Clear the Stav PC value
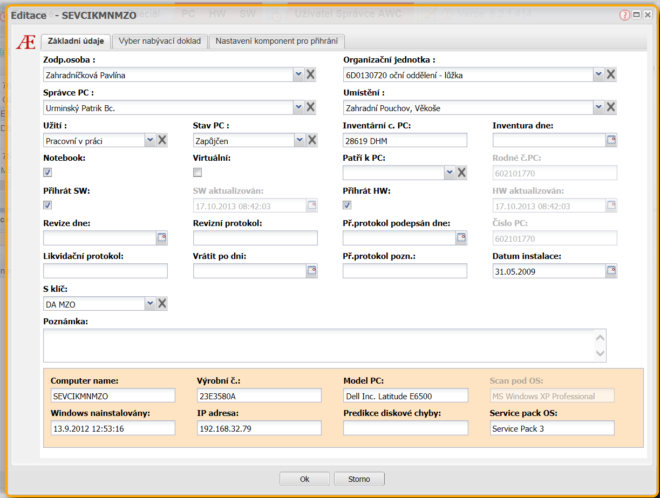This screenshot has width=660, height=498. (x=312, y=140)
